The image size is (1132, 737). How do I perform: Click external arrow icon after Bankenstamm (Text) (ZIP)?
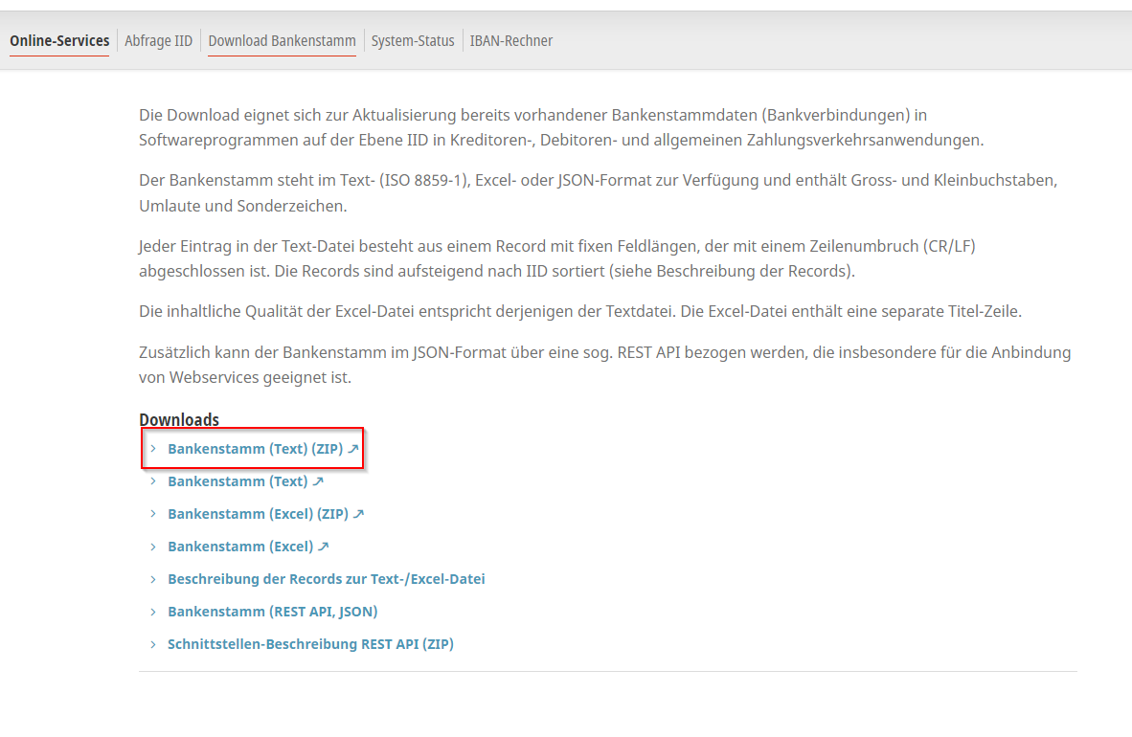[353, 449]
